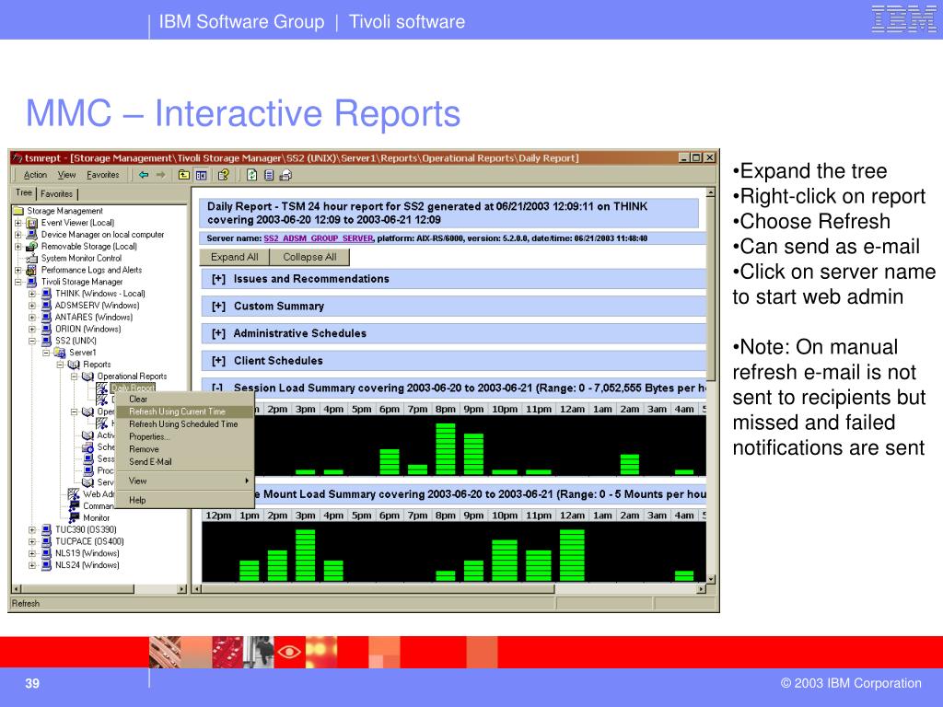
Task: Select Clear in the context menu
Action: pos(183,400)
